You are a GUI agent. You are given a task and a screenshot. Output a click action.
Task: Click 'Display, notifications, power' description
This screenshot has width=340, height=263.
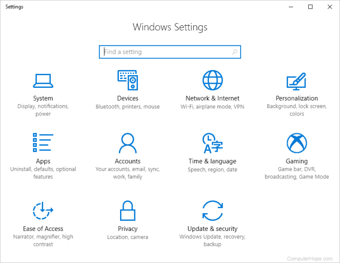click(43, 110)
